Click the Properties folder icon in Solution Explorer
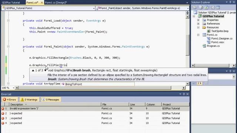Screen dimensions: 237x133 point(204,20)
